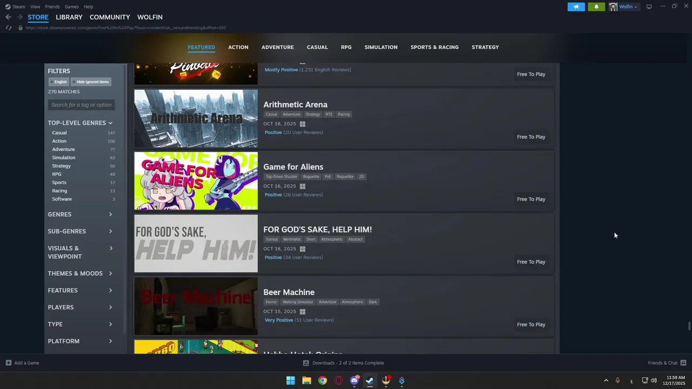Select the STRATEGY category tab
692x389 pixels.
coord(485,47)
